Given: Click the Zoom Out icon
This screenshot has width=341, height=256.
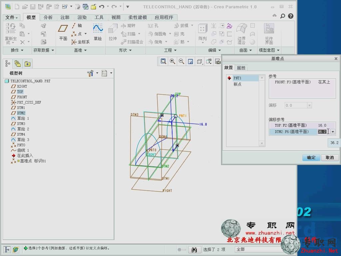Looking at the screenshot, I should [181, 61].
